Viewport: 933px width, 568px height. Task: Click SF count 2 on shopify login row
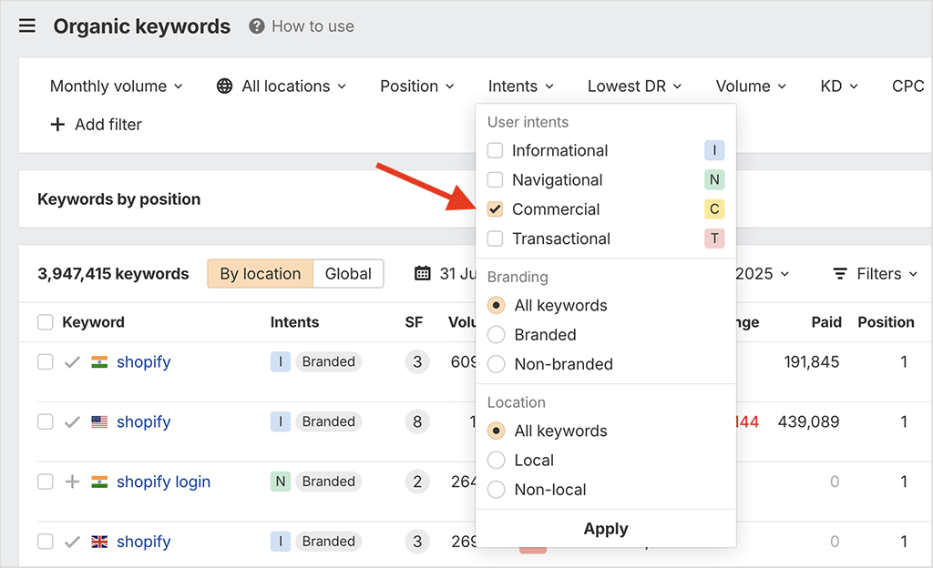tap(417, 482)
